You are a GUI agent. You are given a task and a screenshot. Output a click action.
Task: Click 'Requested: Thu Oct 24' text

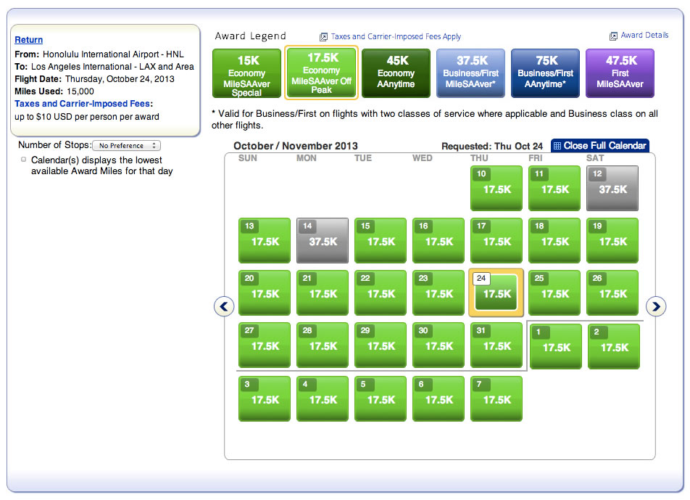click(492, 147)
